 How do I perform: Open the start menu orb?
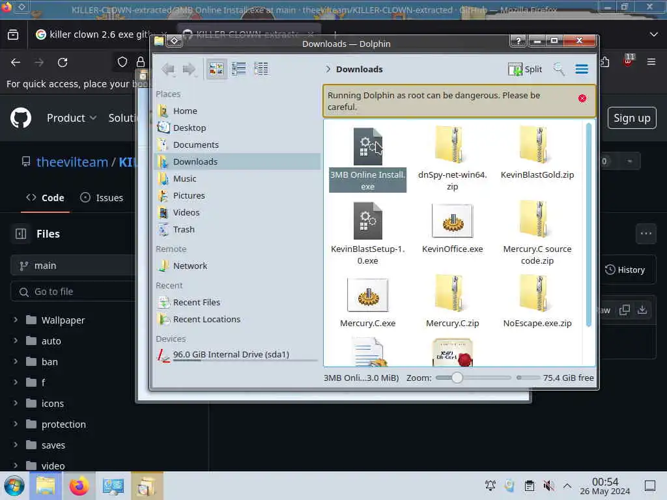tap(14, 486)
